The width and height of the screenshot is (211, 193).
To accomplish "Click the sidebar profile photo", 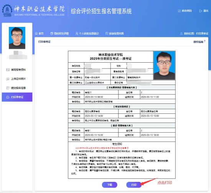I will click(17, 38).
